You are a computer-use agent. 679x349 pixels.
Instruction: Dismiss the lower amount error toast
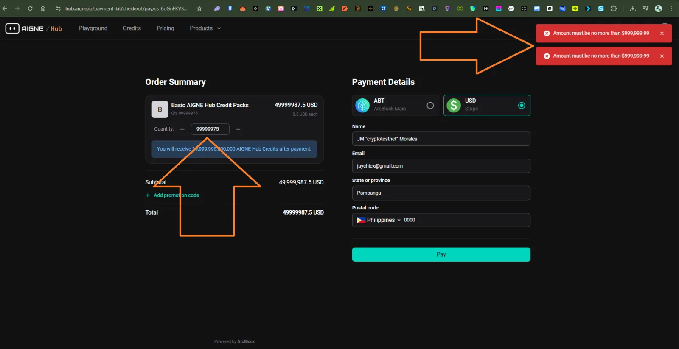662,56
